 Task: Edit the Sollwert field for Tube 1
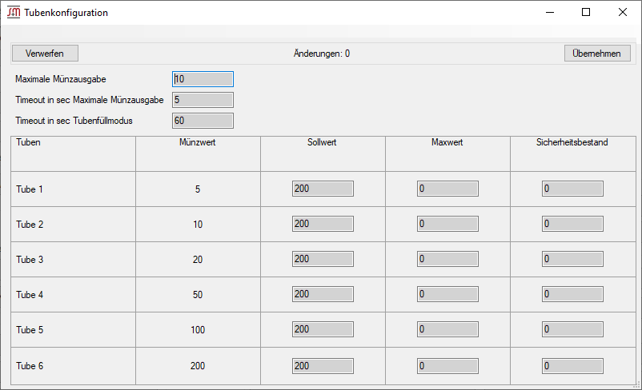323,189
